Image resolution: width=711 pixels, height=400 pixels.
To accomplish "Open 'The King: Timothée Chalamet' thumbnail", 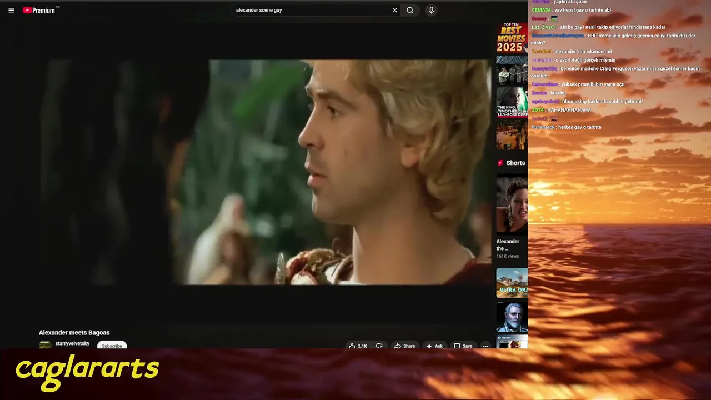I will pyautogui.click(x=512, y=102).
